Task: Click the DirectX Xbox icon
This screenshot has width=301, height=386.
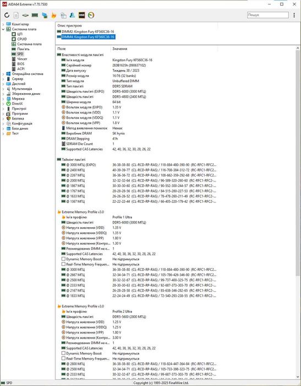Action: tap(8, 104)
